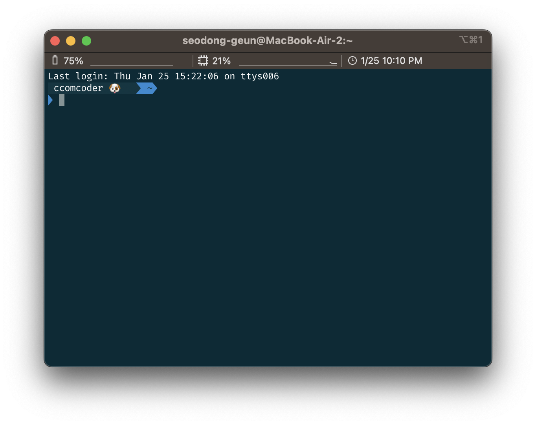The height and width of the screenshot is (425, 536).
Task: Click the blinking block cursor in the terminal
Action: 61,100
